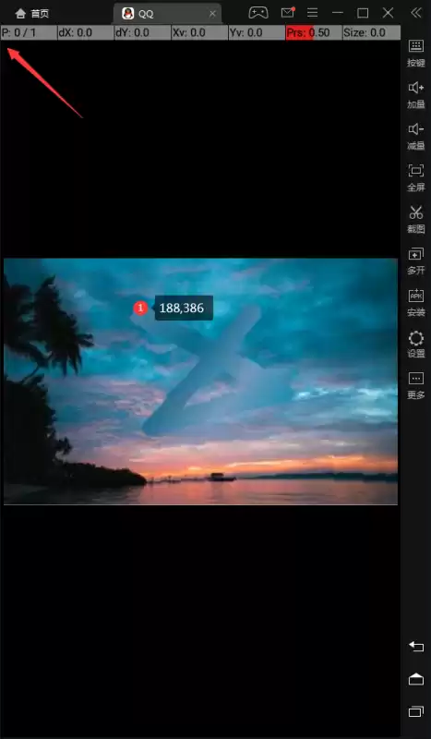Tap the Android home button
Screen dimensions: 431x739
click(x=416, y=679)
